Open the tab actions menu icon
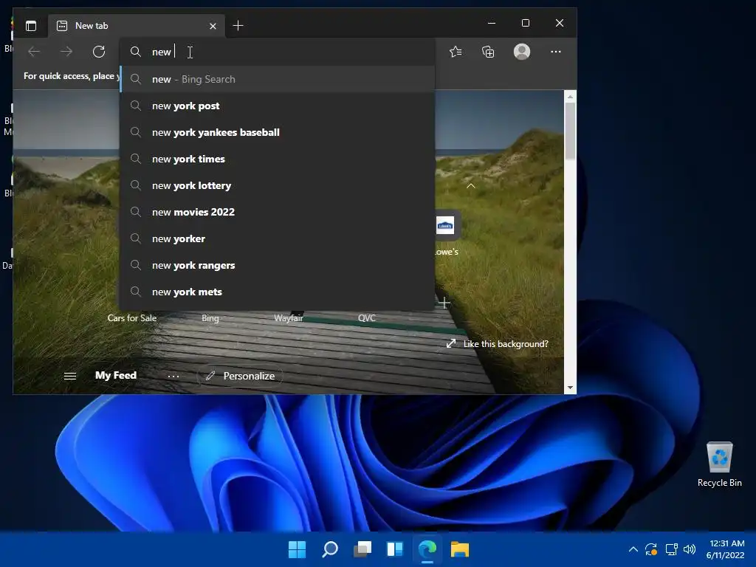 point(31,26)
